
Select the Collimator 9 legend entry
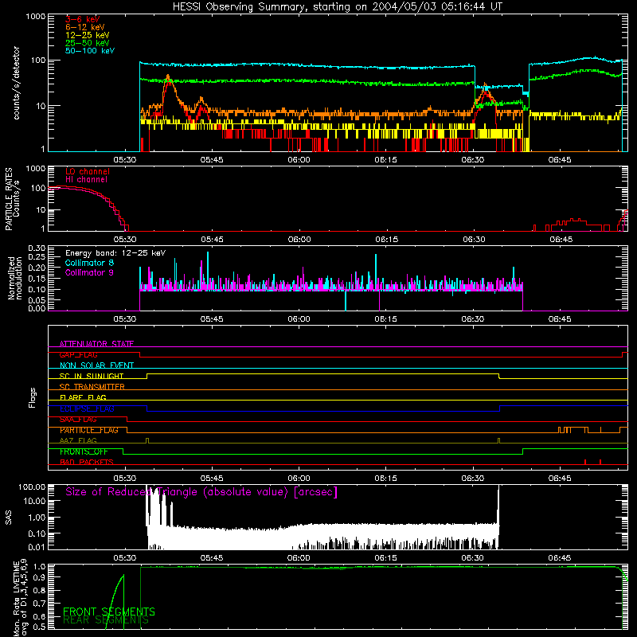89,272
